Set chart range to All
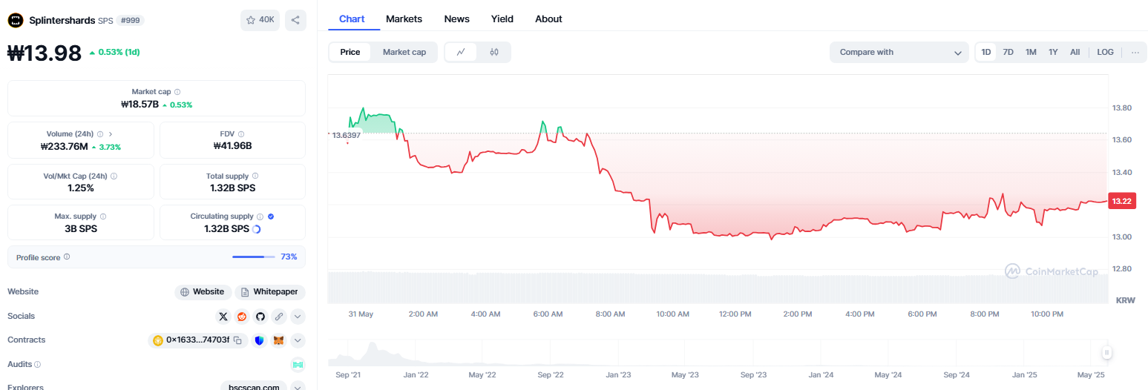The width and height of the screenshot is (1148, 390). 1075,52
